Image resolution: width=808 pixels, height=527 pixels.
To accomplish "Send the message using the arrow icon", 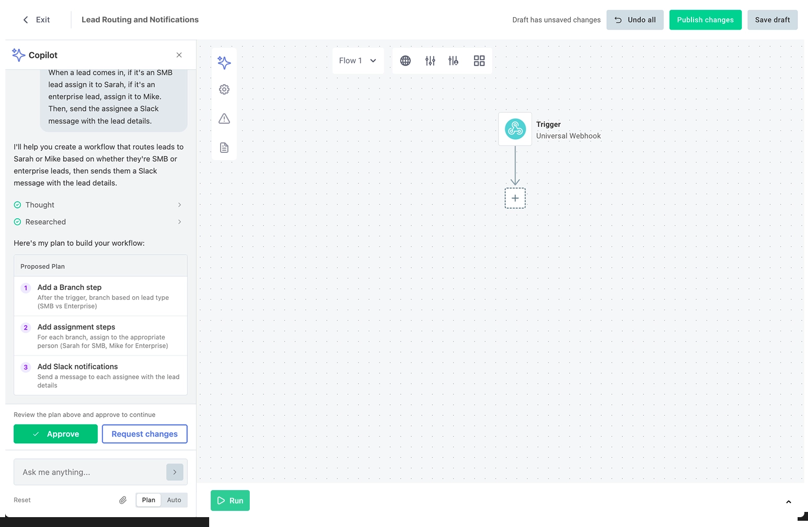I will tap(175, 472).
